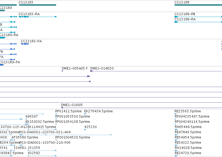
Task: Select the 425230 feature label
Action: 91,127
